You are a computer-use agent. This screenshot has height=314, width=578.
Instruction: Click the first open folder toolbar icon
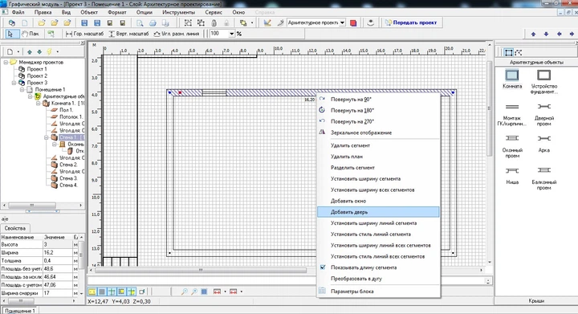(x=42, y=22)
